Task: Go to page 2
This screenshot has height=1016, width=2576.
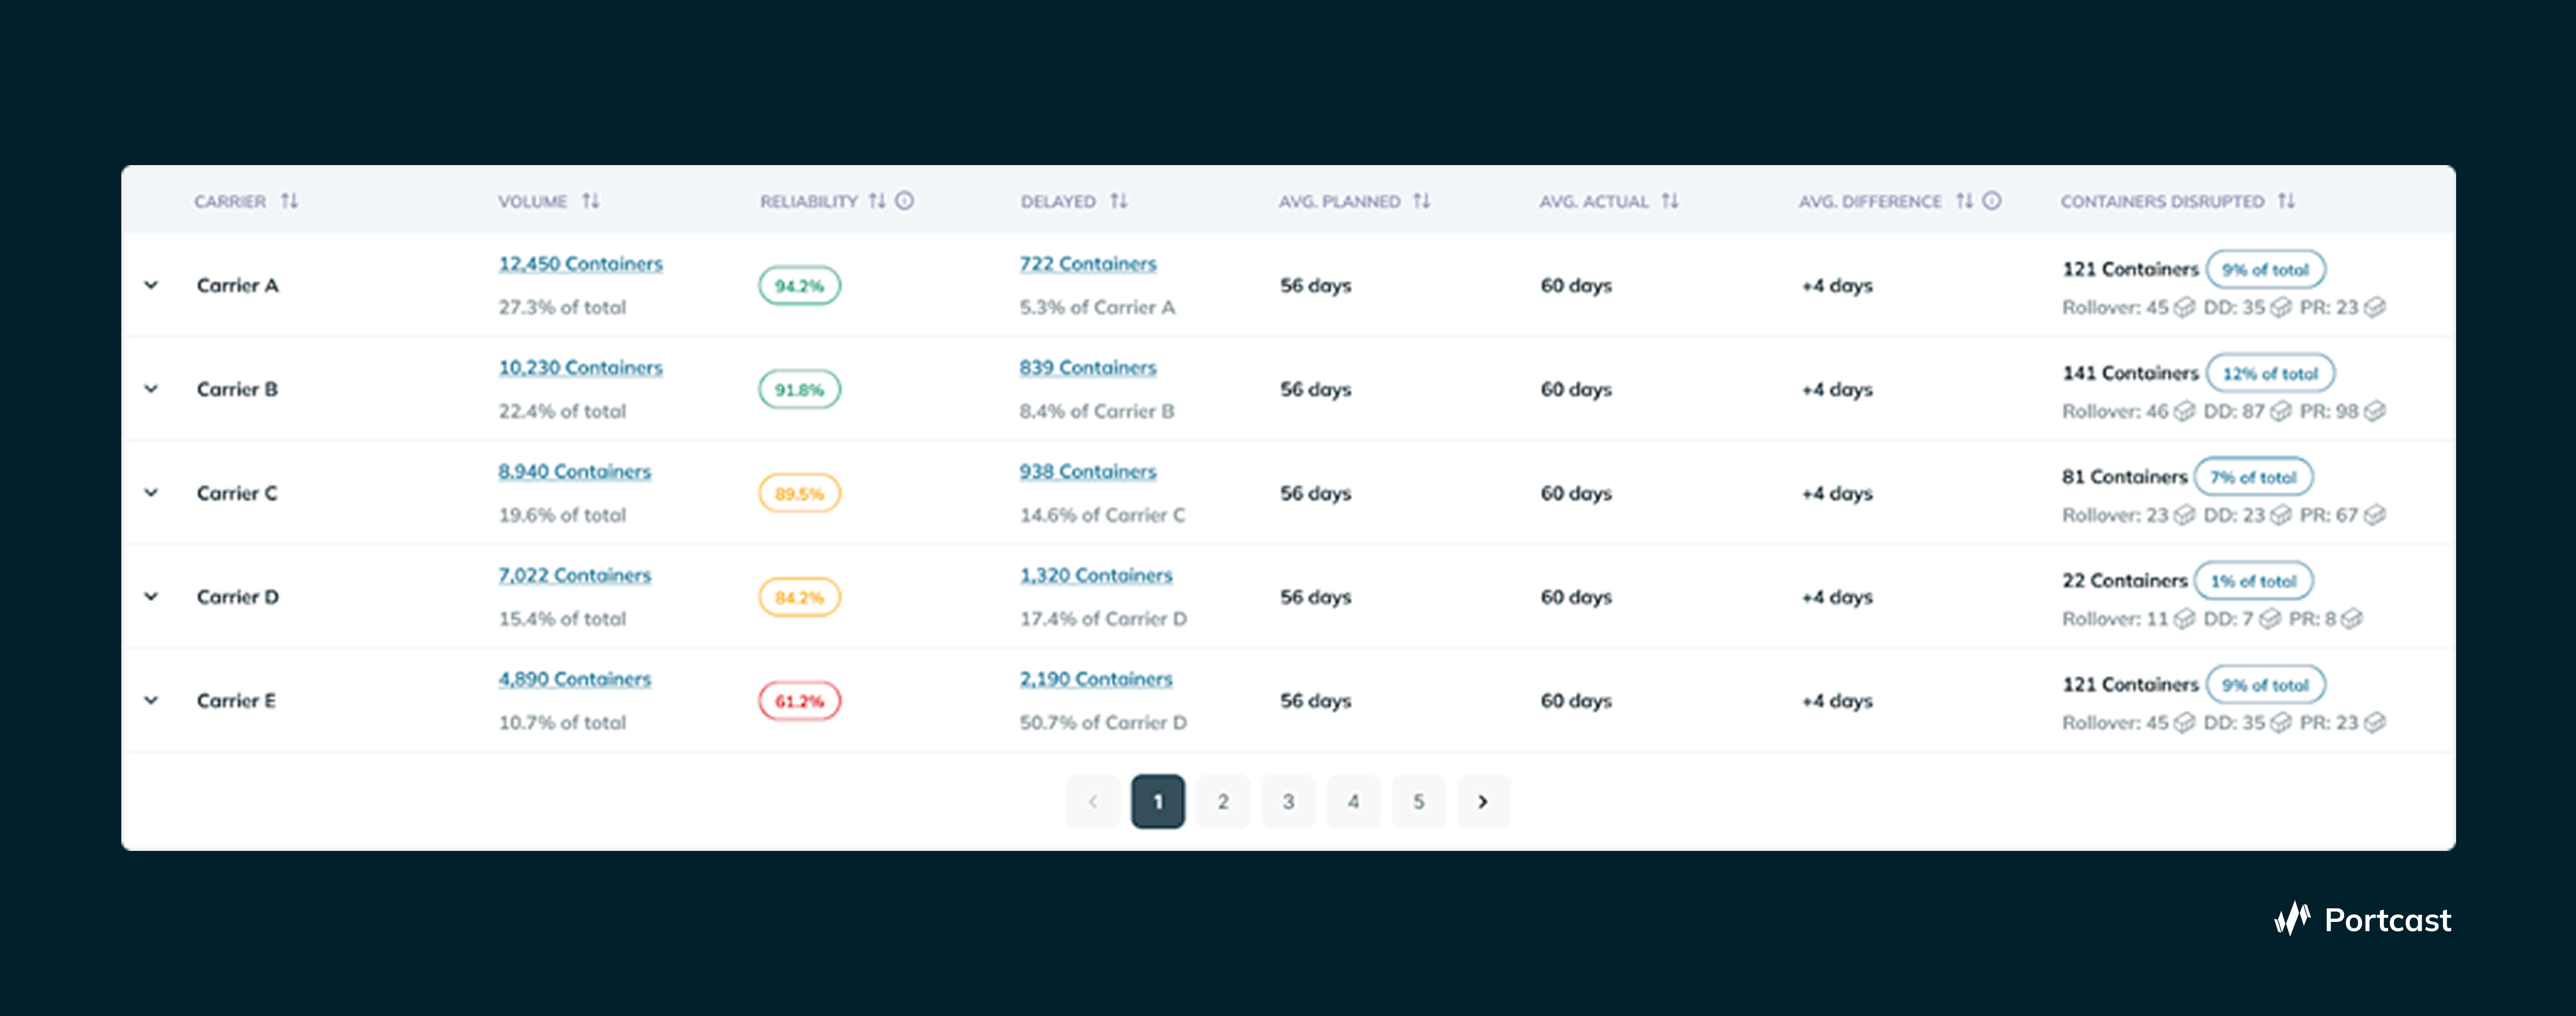Action: pyautogui.click(x=1223, y=801)
